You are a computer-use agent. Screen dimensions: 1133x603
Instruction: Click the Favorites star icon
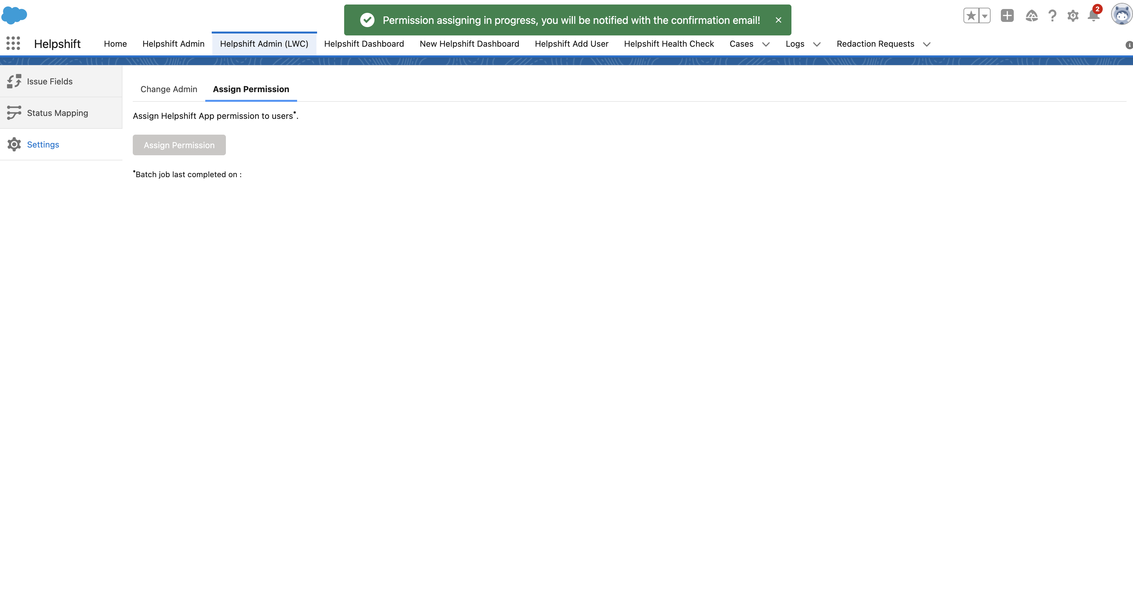click(971, 16)
